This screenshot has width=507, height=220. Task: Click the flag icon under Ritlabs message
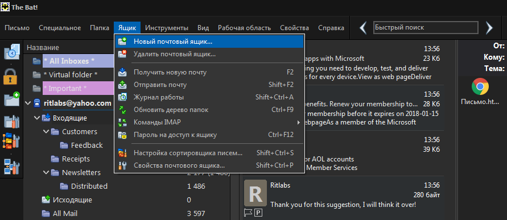(x=248, y=212)
